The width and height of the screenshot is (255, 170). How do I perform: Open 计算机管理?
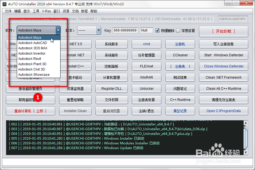(112, 77)
